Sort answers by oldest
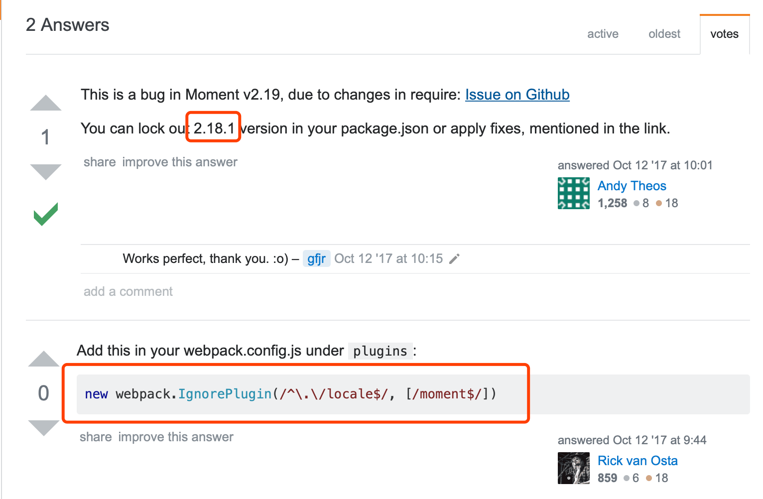Screen dimensions: 763x499 pos(664,34)
